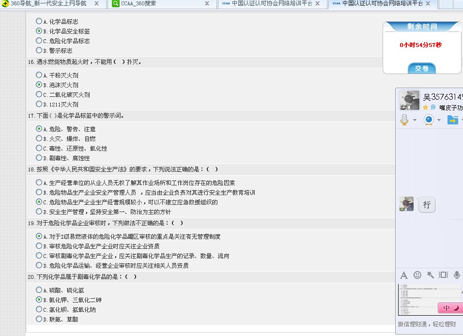Select Q16 option C 二氧化碳灭火剂
463x336 pixels.
pos(39,94)
